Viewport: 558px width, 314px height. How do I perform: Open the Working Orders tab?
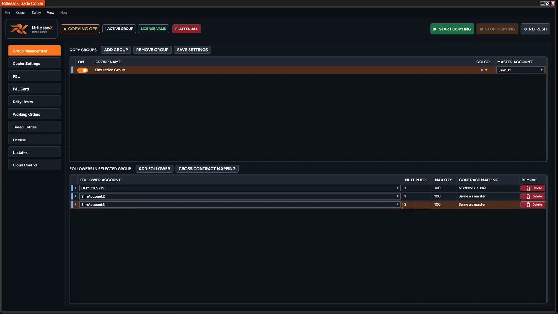[35, 115]
